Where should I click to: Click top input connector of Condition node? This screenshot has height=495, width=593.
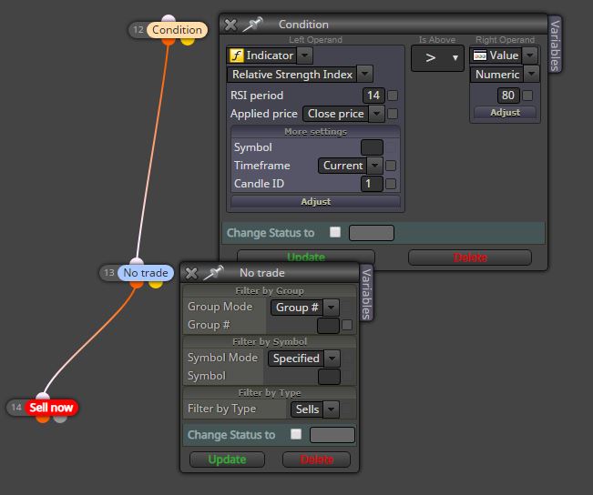169,19
